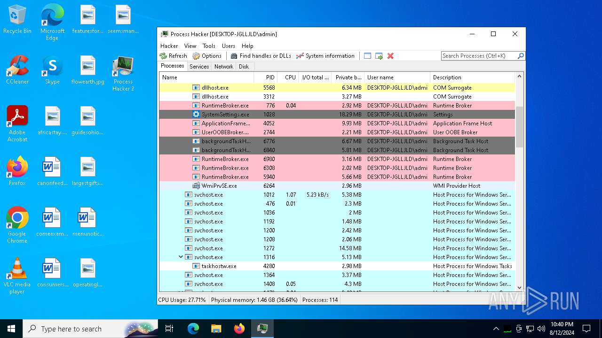
Task: Sort by I/O total column header
Action: click(315, 77)
